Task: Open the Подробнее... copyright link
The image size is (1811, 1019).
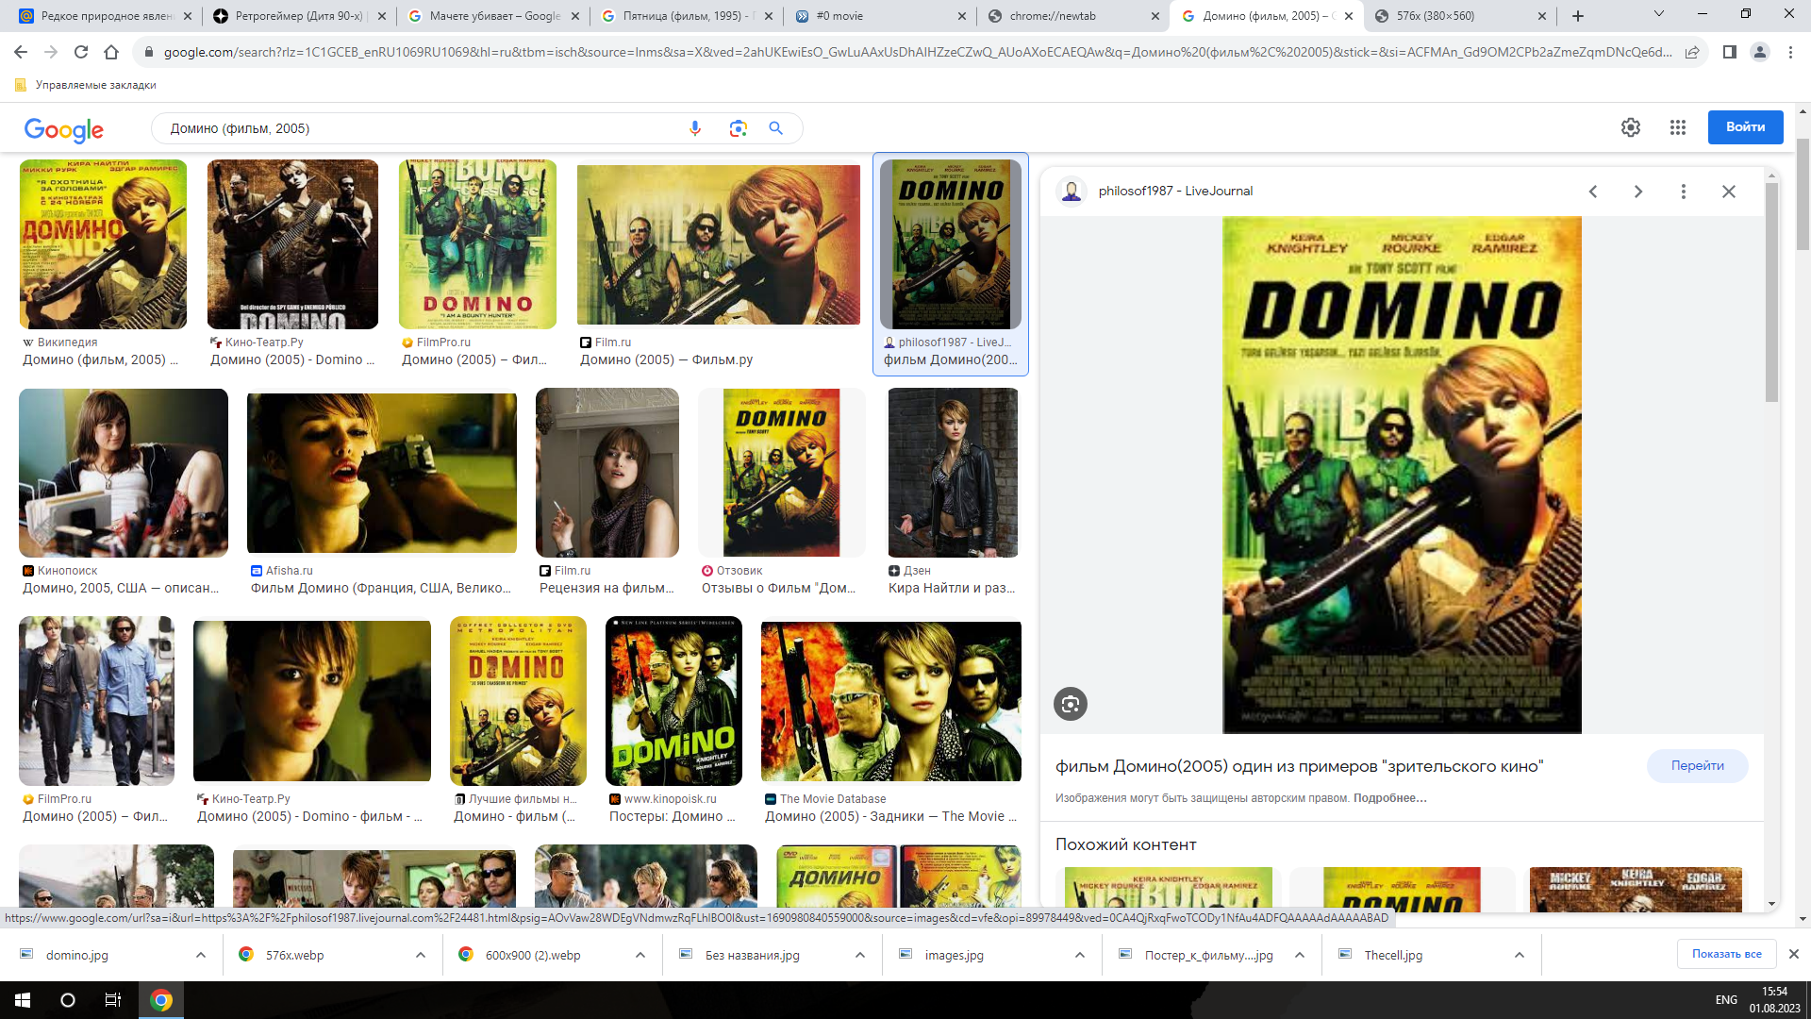Action: pyautogui.click(x=1389, y=798)
